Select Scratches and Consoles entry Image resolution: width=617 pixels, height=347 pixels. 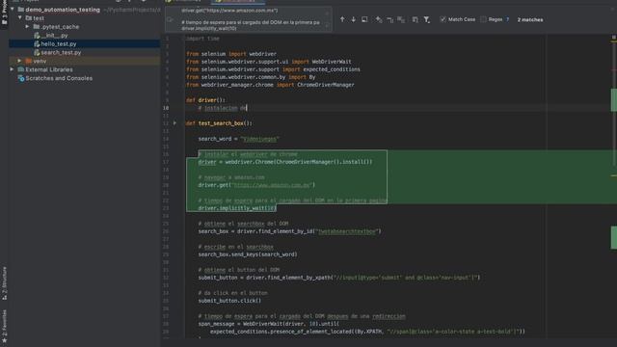[x=59, y=78]
